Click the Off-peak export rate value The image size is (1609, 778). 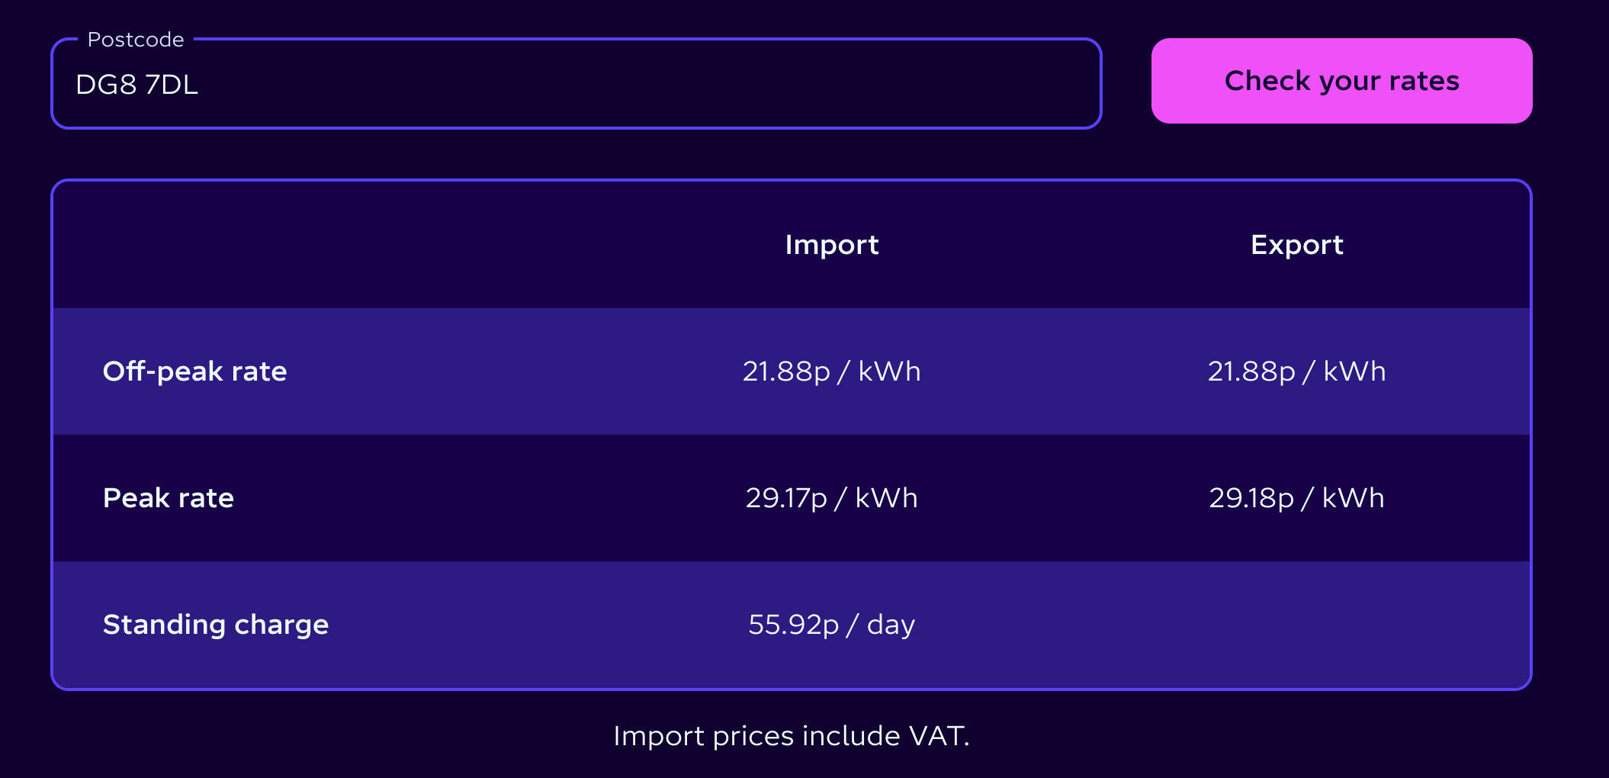pos(1296,371)
